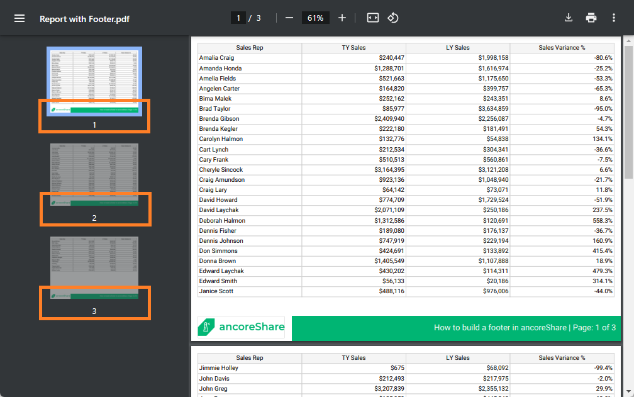This screenshot has width=634, height=397.
Task: Click the $3,634,859 LY Sales value
Action: [x=493, y=109]
